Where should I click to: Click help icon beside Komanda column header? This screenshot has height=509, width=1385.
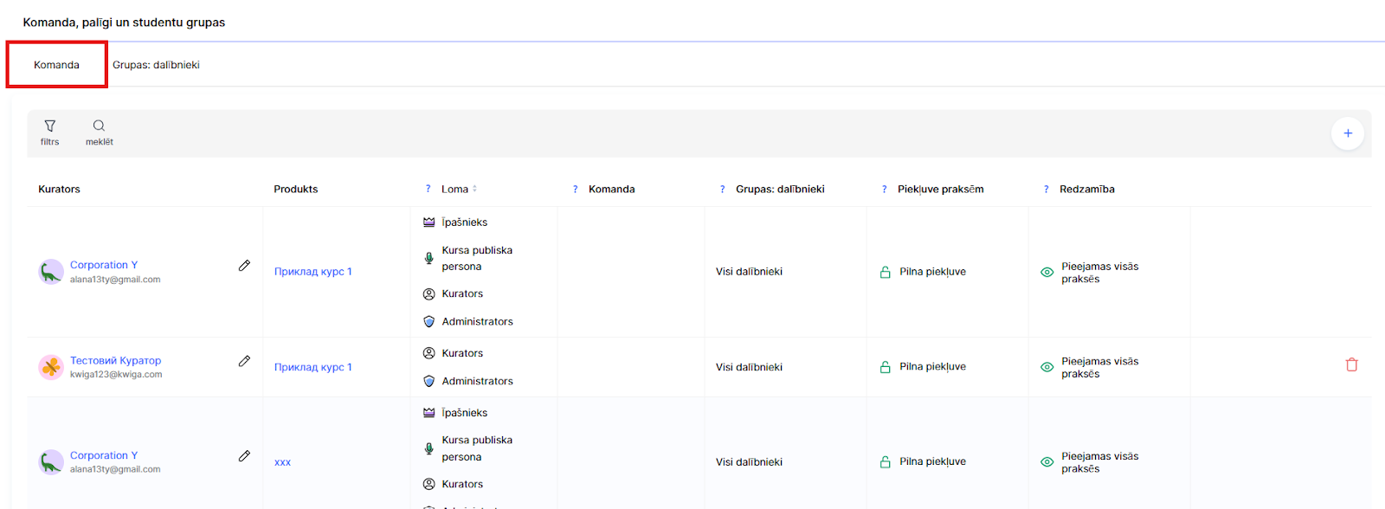575,190
